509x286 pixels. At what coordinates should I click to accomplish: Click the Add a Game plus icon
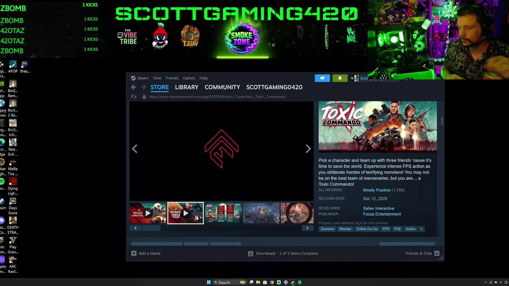click(x=134, y=253)
